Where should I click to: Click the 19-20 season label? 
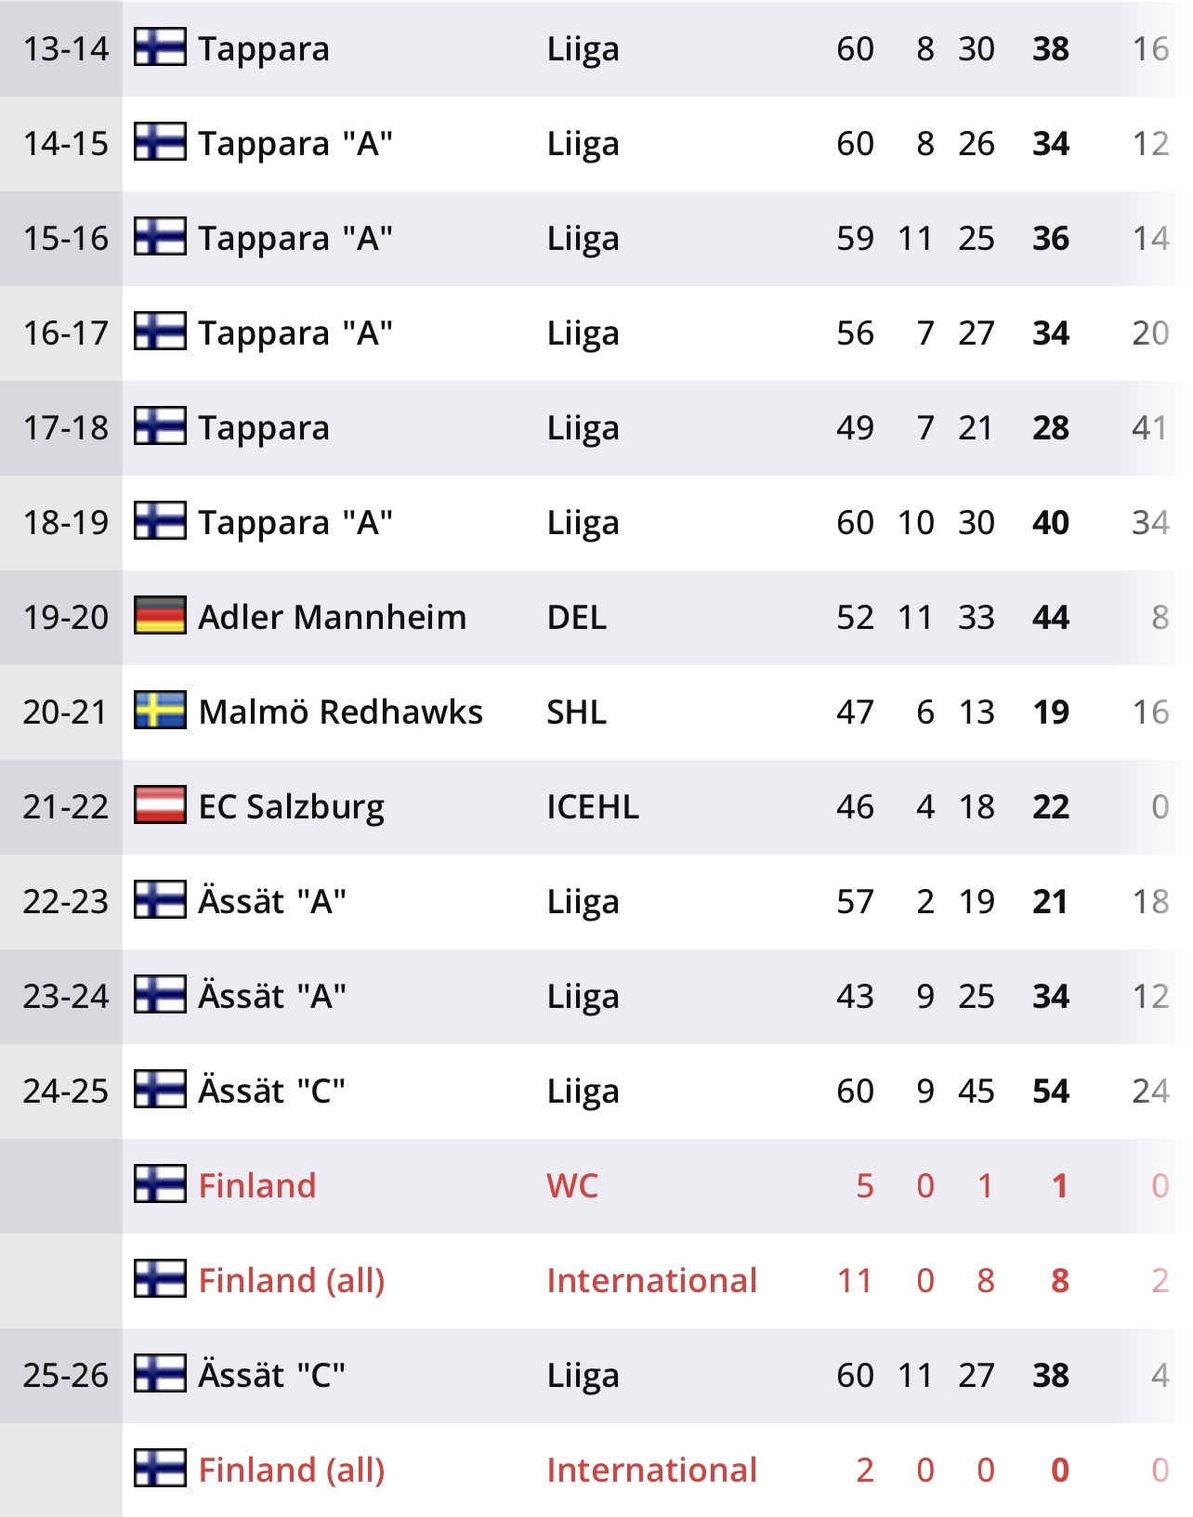(x=65, y=617)
